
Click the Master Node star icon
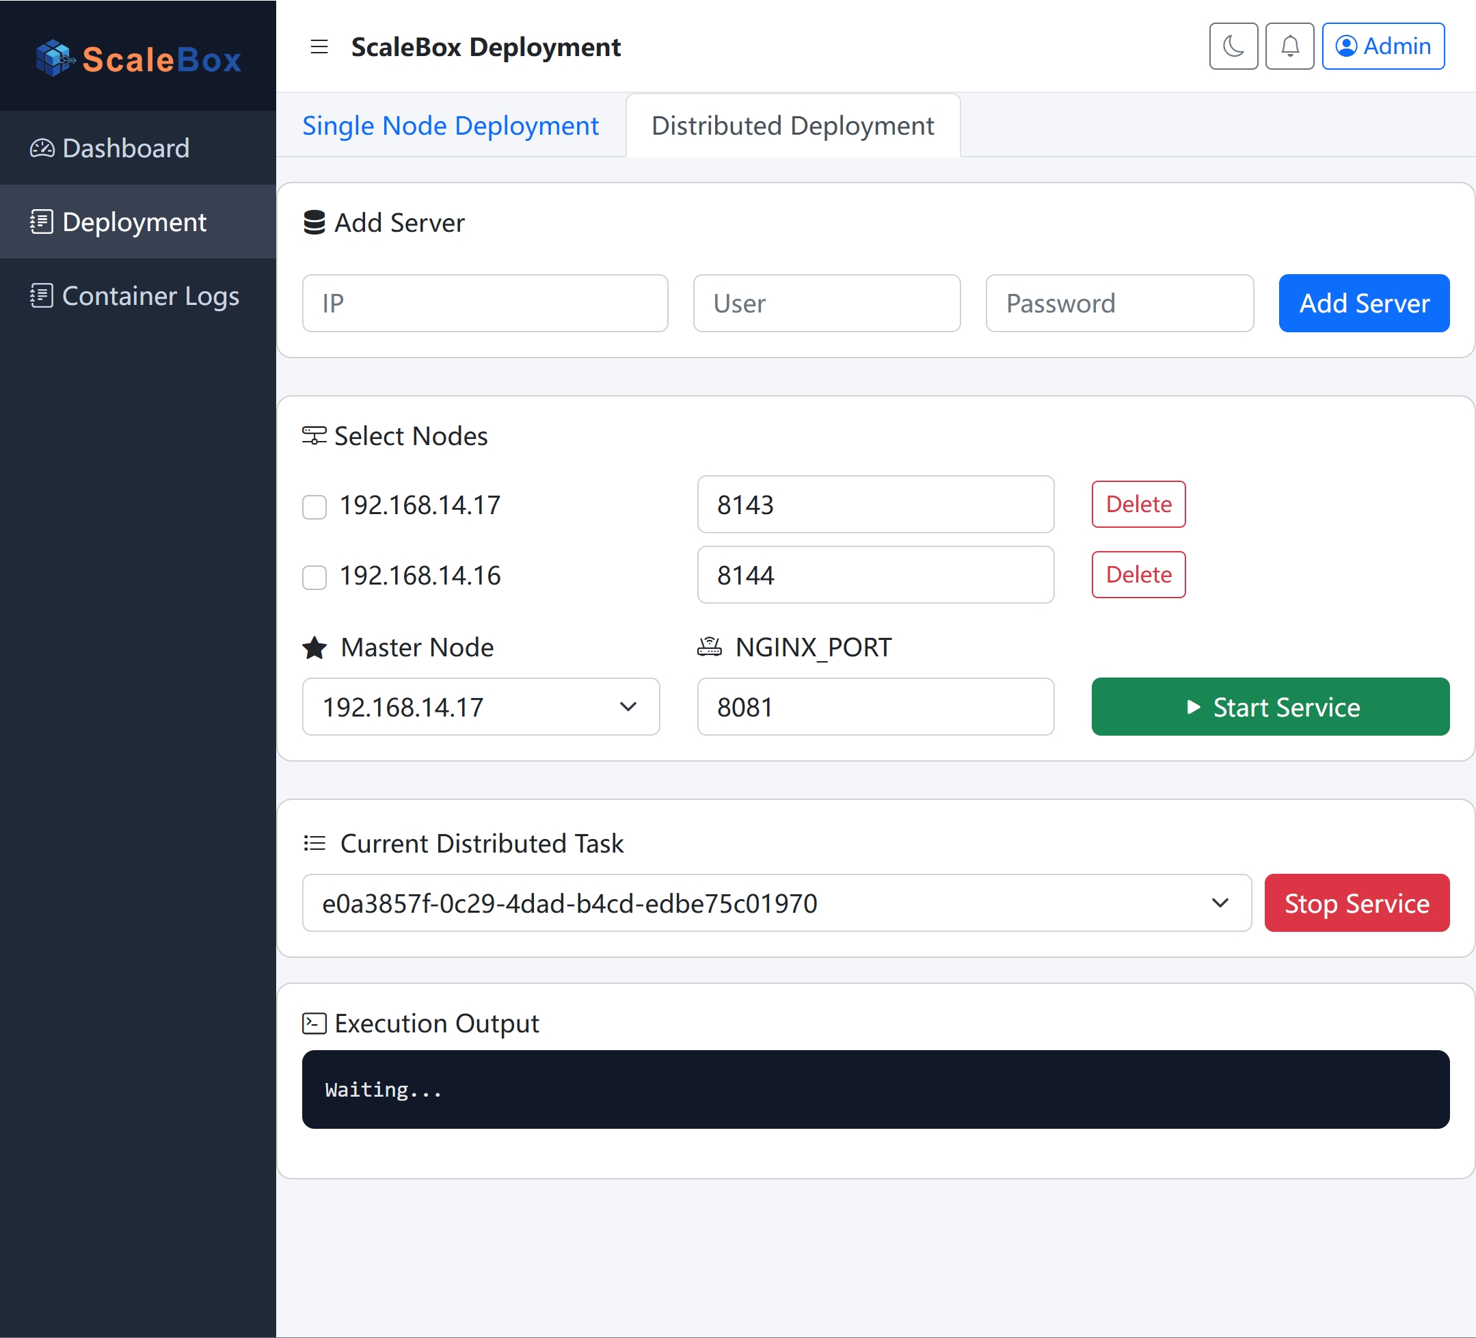click(x=315, y=647)
